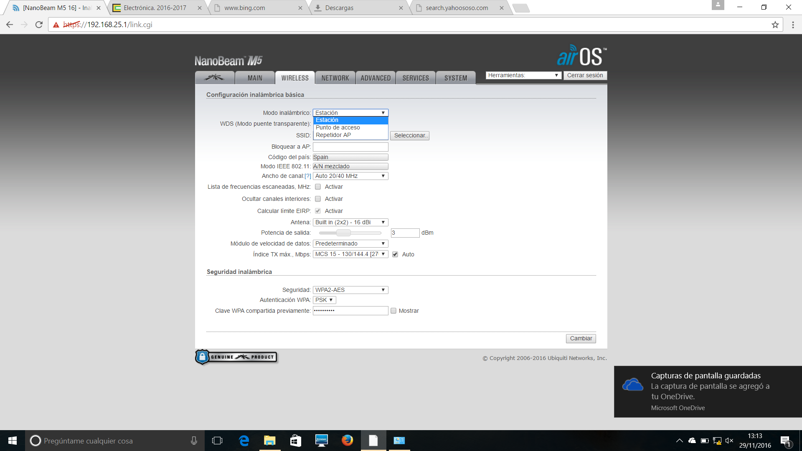Click the Genuine Product badge
The height and width of the screenshot is (451, 802).
pyautogui.click(x=236, y=357)
